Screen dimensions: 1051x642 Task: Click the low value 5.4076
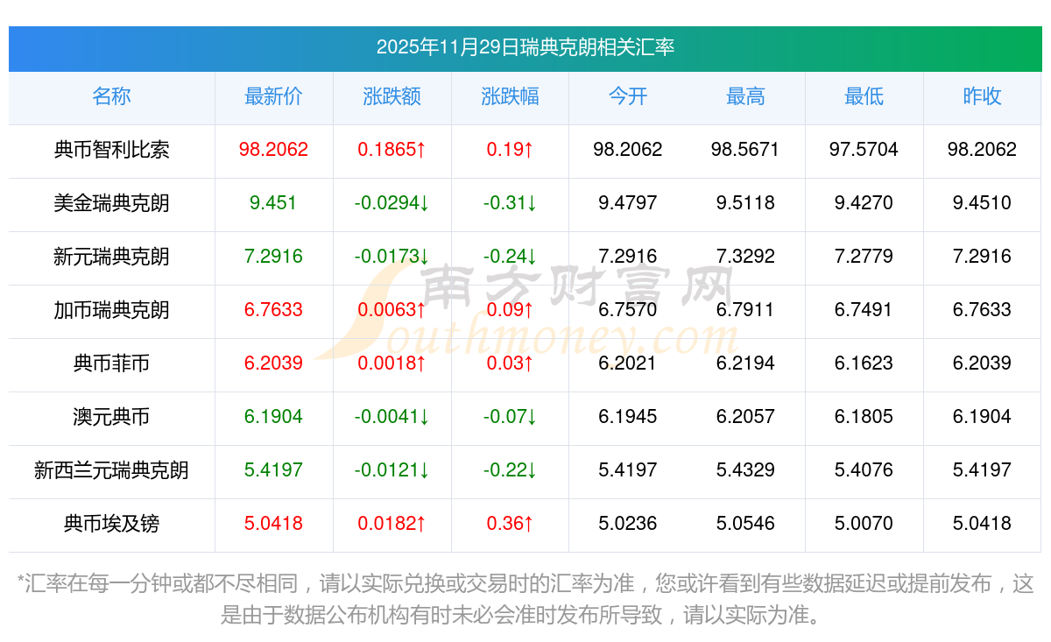tap(864, 470)
